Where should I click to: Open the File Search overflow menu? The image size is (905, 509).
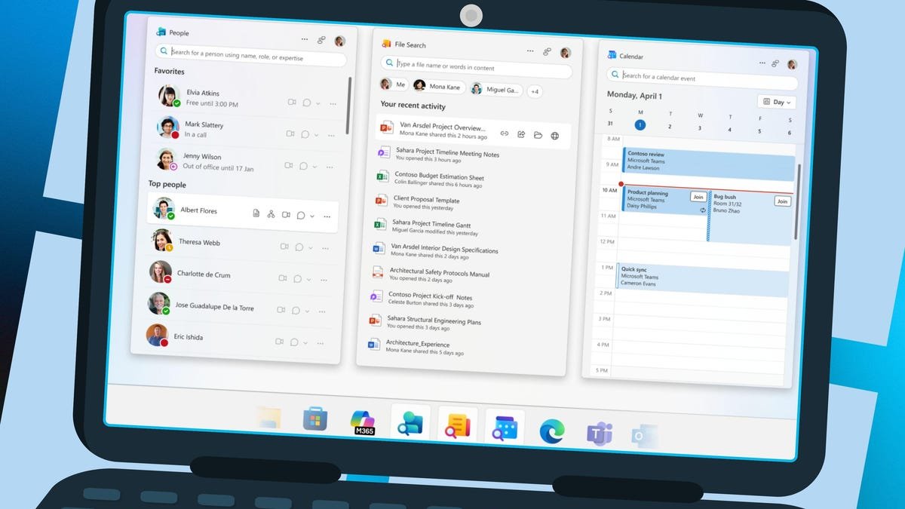(x=530, y=50)
